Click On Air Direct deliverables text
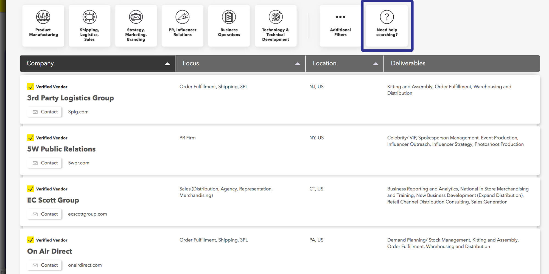549x274 pixels. click(453, 243)
